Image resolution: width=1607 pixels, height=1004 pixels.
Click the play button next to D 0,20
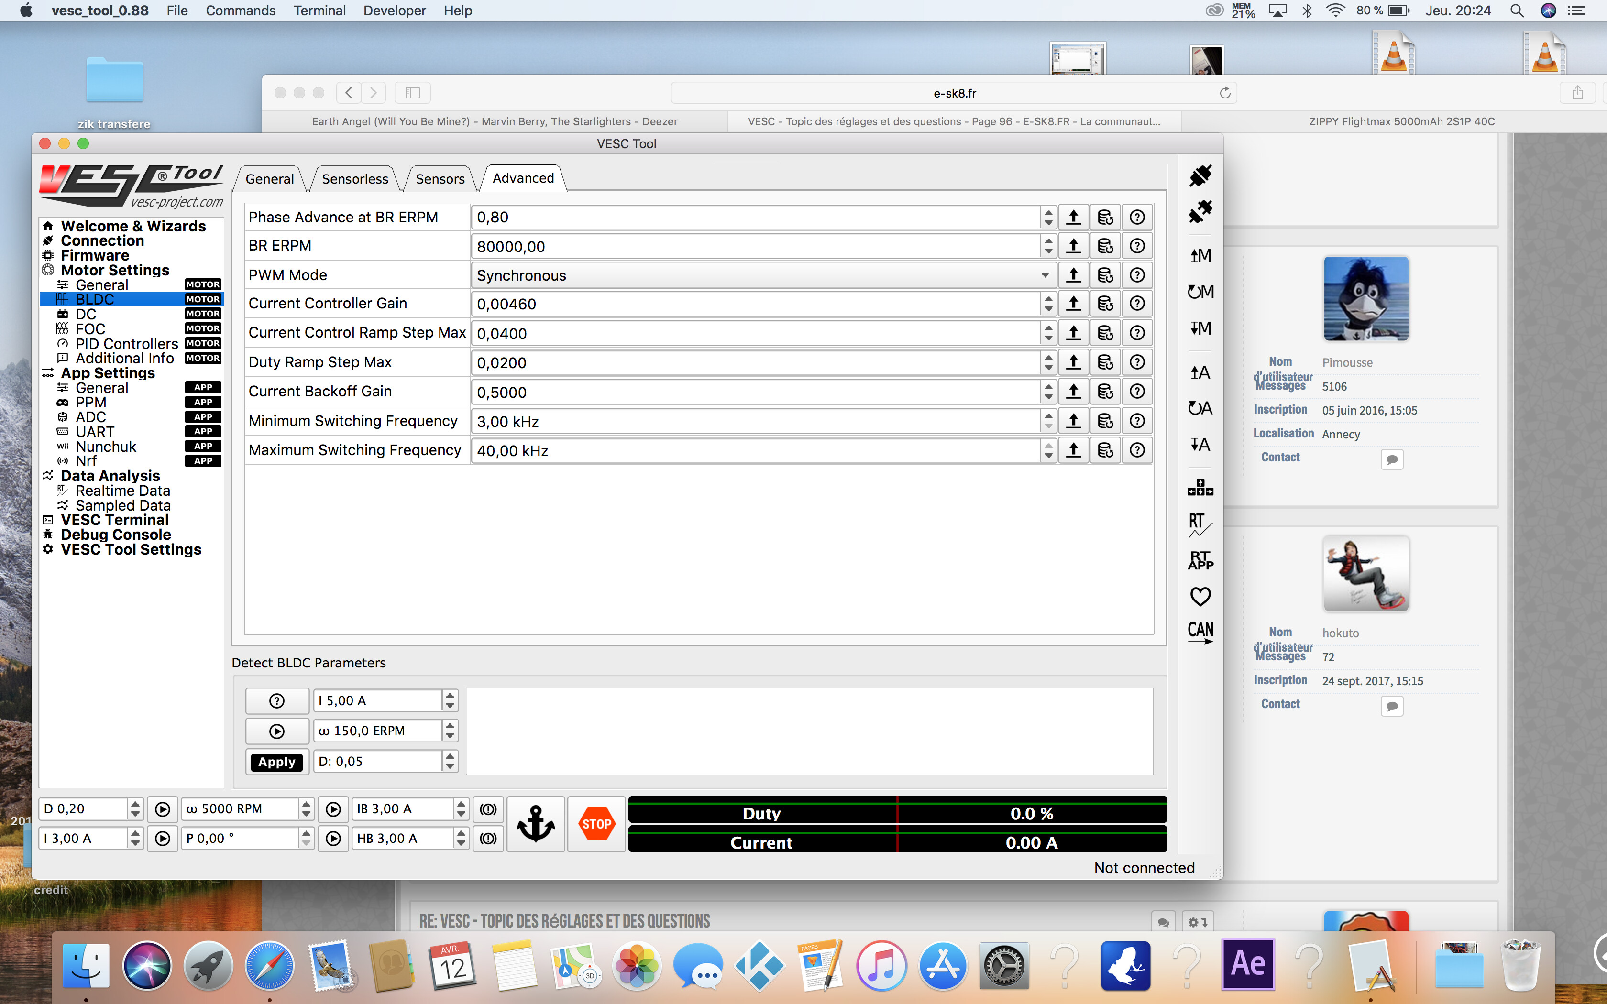tap(162, 809)
